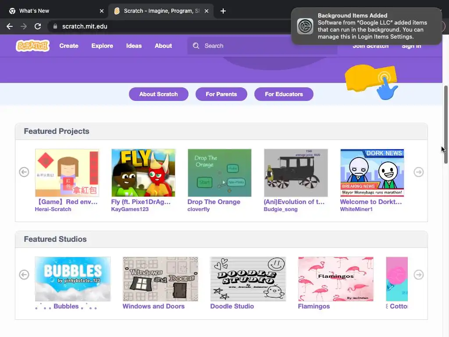Click the search magnifier icon
Screen dimensions: 449x337
[196, 46]
